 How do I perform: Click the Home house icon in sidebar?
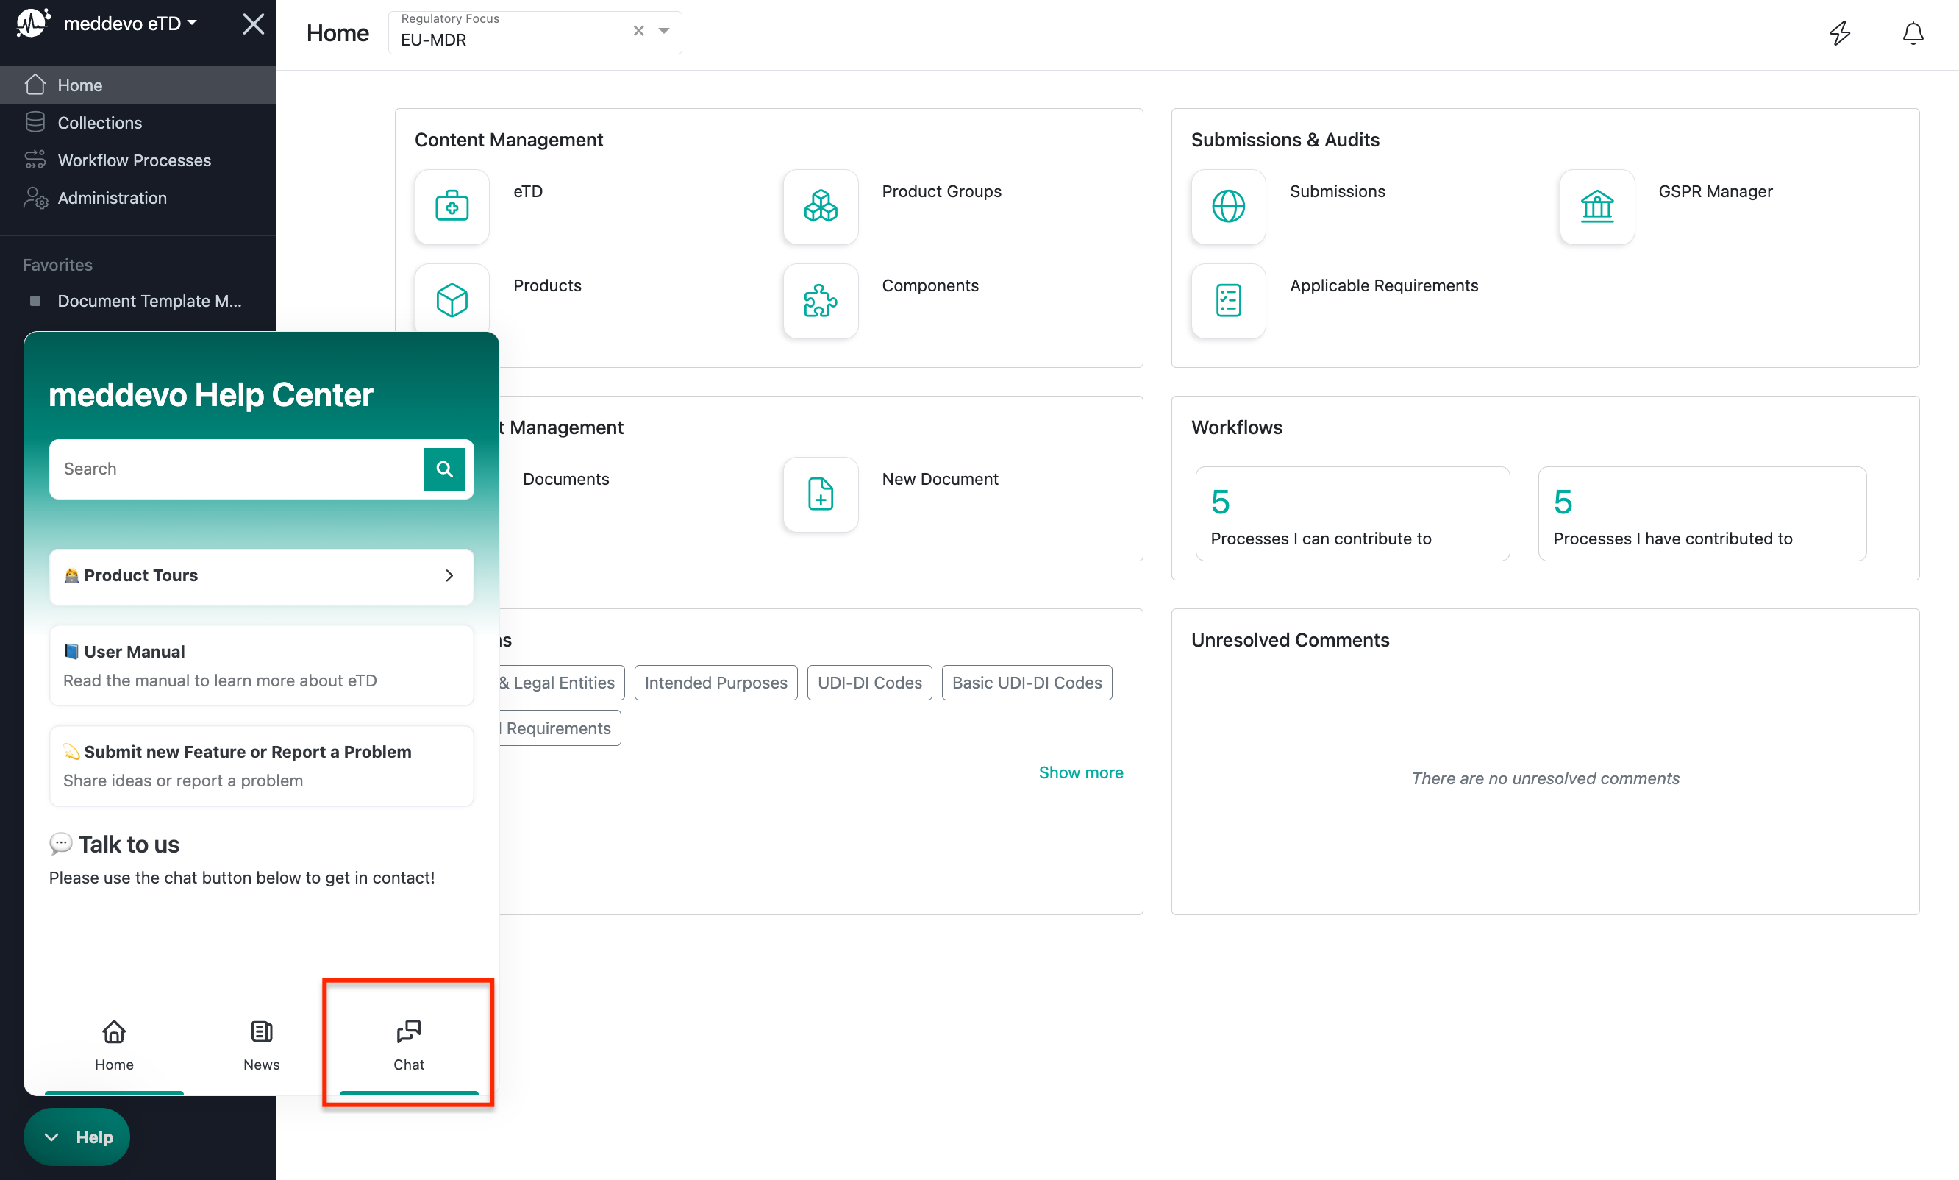point(35,85)
